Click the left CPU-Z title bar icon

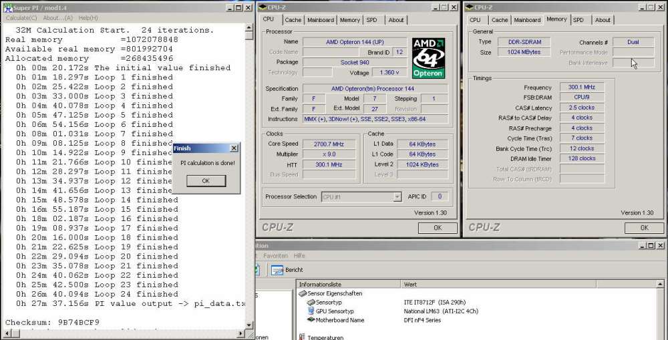pos(262,7)
